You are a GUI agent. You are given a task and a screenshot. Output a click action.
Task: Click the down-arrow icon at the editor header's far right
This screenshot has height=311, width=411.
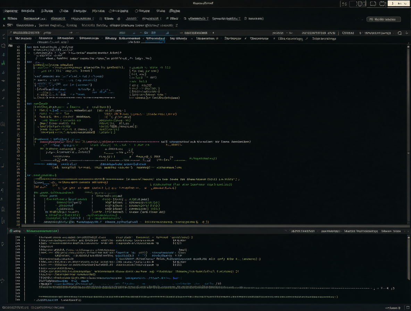click(x=406, y=33)
